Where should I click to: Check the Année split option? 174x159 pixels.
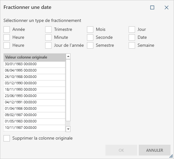[7, 30]
